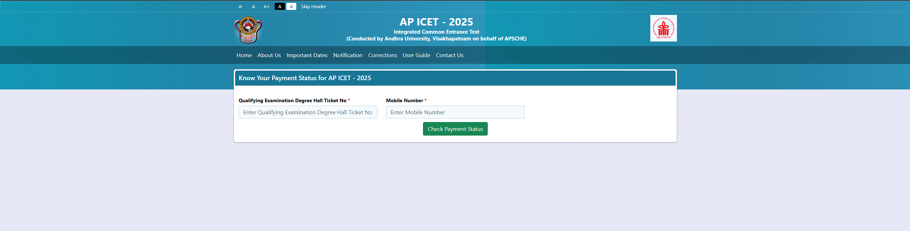Go to Contact Us

point(450,55)
